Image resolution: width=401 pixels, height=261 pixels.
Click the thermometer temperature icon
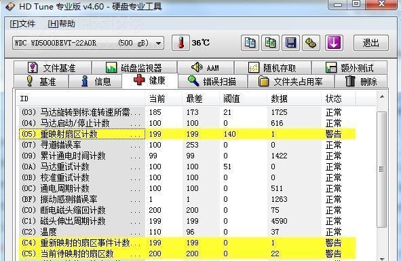[x=180, y=43]
